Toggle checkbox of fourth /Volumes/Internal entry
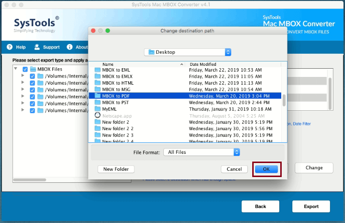The image size is (345, 223). pos(32,97)
